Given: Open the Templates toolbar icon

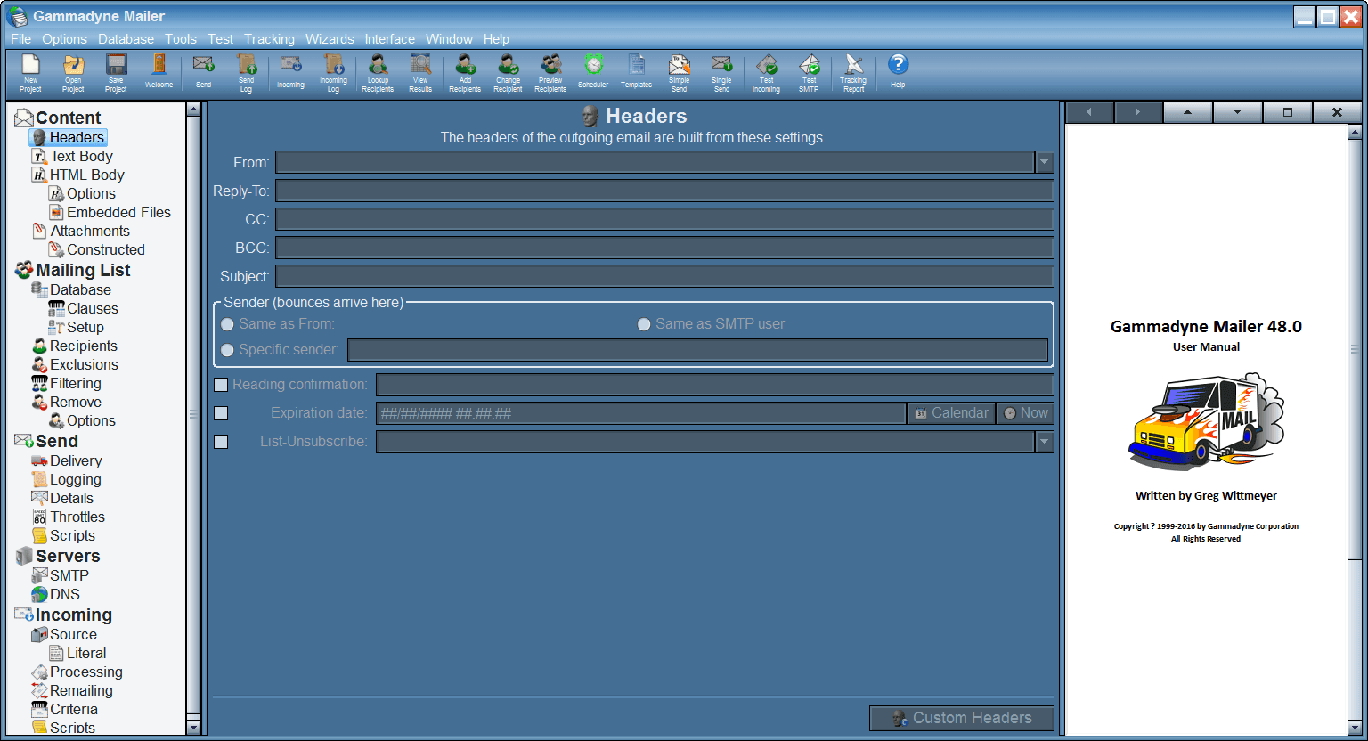Looking at the screenshot, I should 636,73.
